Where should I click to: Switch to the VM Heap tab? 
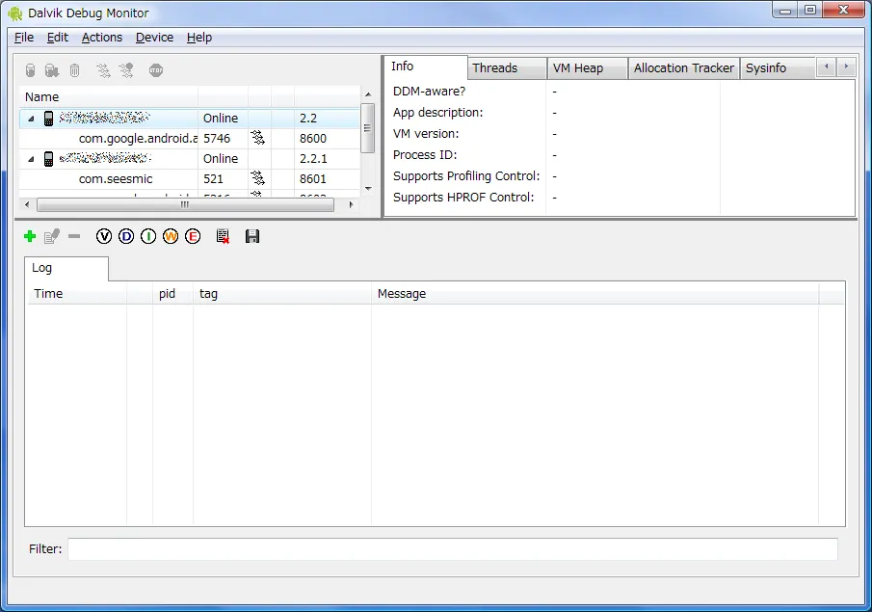click(x=587, y=67)
